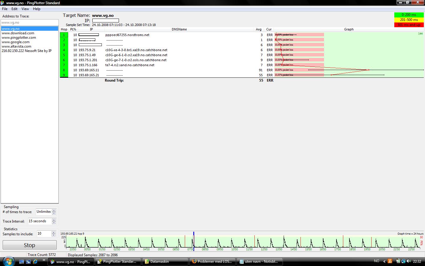
Task: Open the Help menu
Action: 37,9
